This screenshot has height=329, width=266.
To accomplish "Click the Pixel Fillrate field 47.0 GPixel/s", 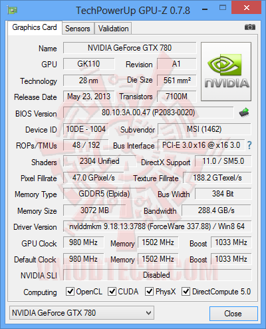I will click(94, 178).
